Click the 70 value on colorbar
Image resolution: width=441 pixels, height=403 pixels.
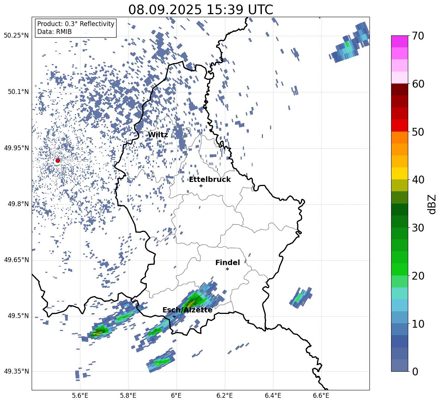tap(418, 36)
